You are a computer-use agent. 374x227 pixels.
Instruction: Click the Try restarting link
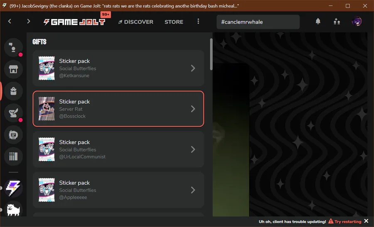click(348, 222)
